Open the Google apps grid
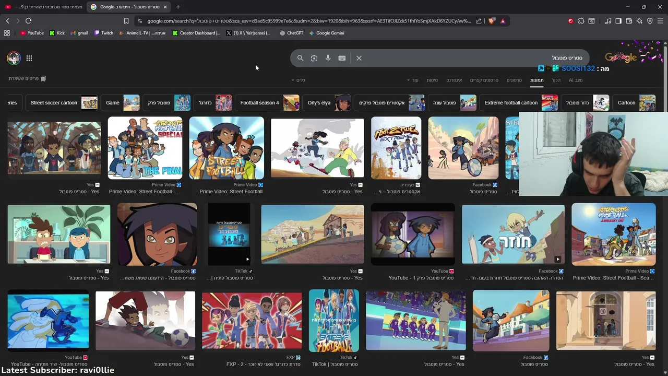The width and height of the screenshot is (668, 376). pos(29,58)
